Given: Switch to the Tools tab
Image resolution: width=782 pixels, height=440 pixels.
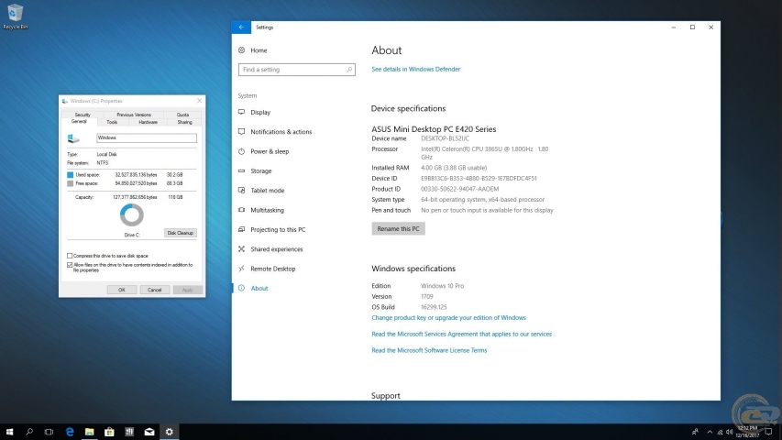Looking at the screenshot, I should [112, 122].
